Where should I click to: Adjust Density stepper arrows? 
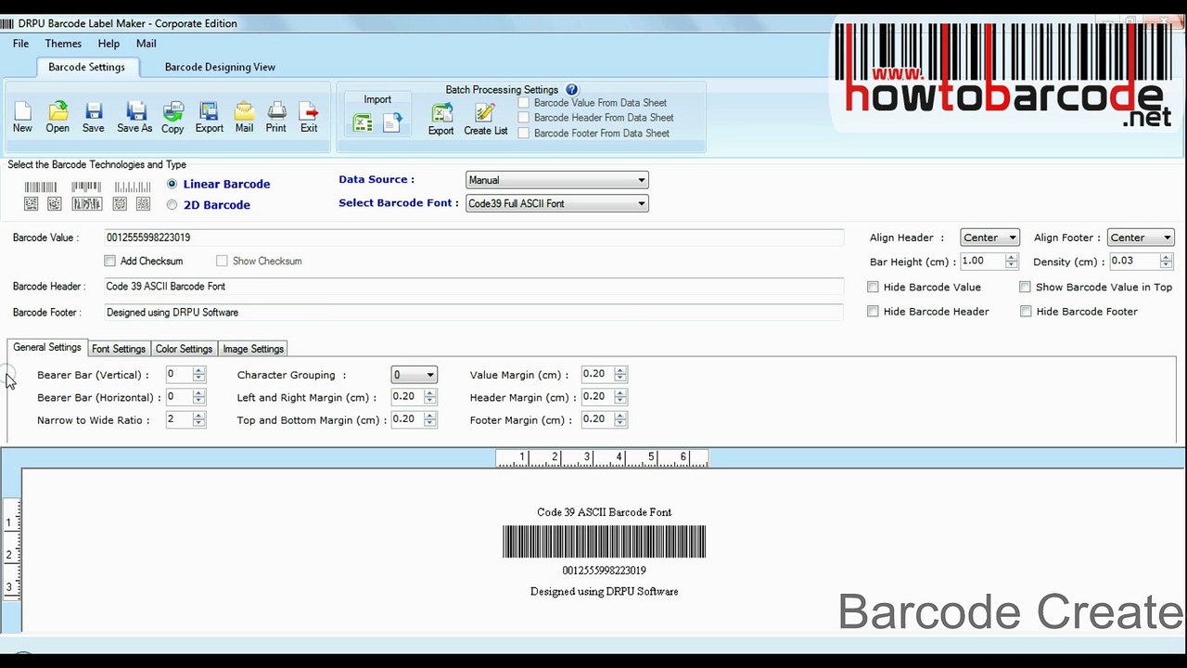[1166, 262]
